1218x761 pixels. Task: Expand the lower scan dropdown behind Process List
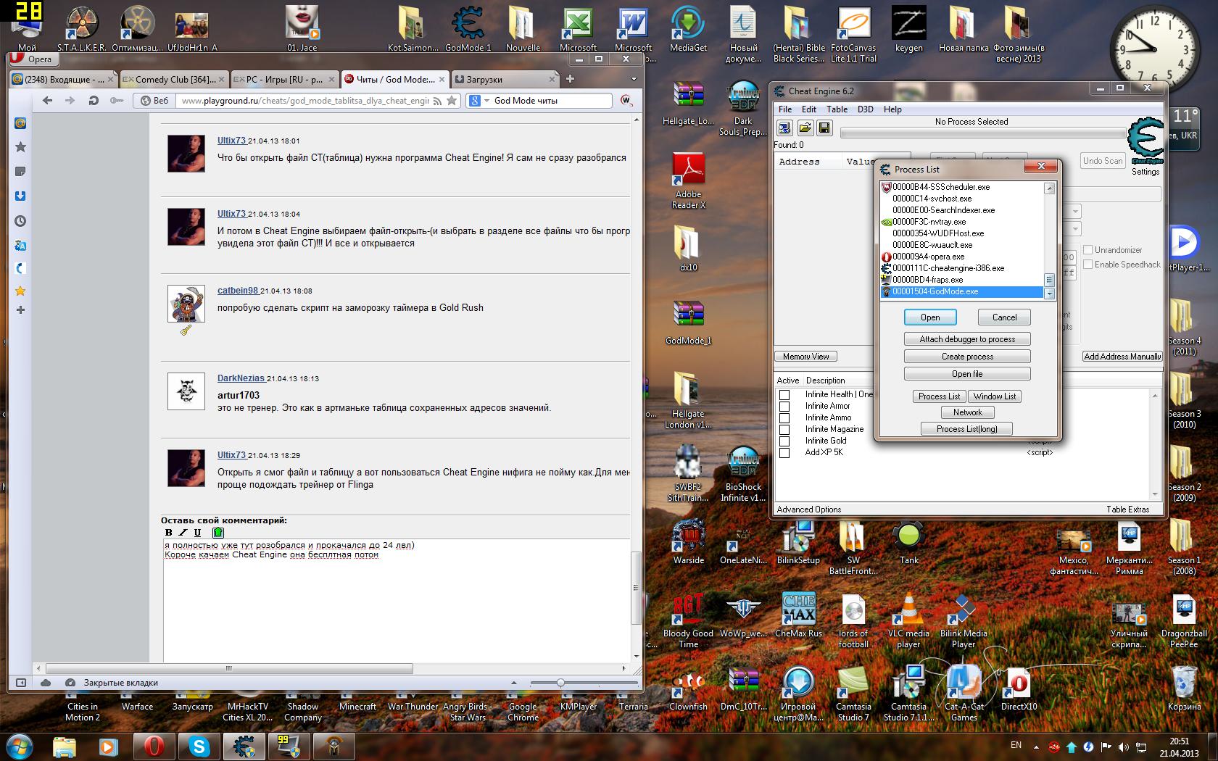(x=1075, y=229)
